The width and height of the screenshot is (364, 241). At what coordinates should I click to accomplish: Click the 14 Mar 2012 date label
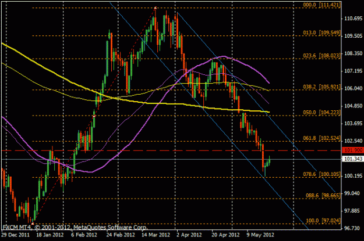[x=156, y=235]
